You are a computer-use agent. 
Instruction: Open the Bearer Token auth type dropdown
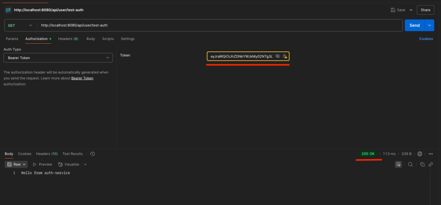click(58, 58)
